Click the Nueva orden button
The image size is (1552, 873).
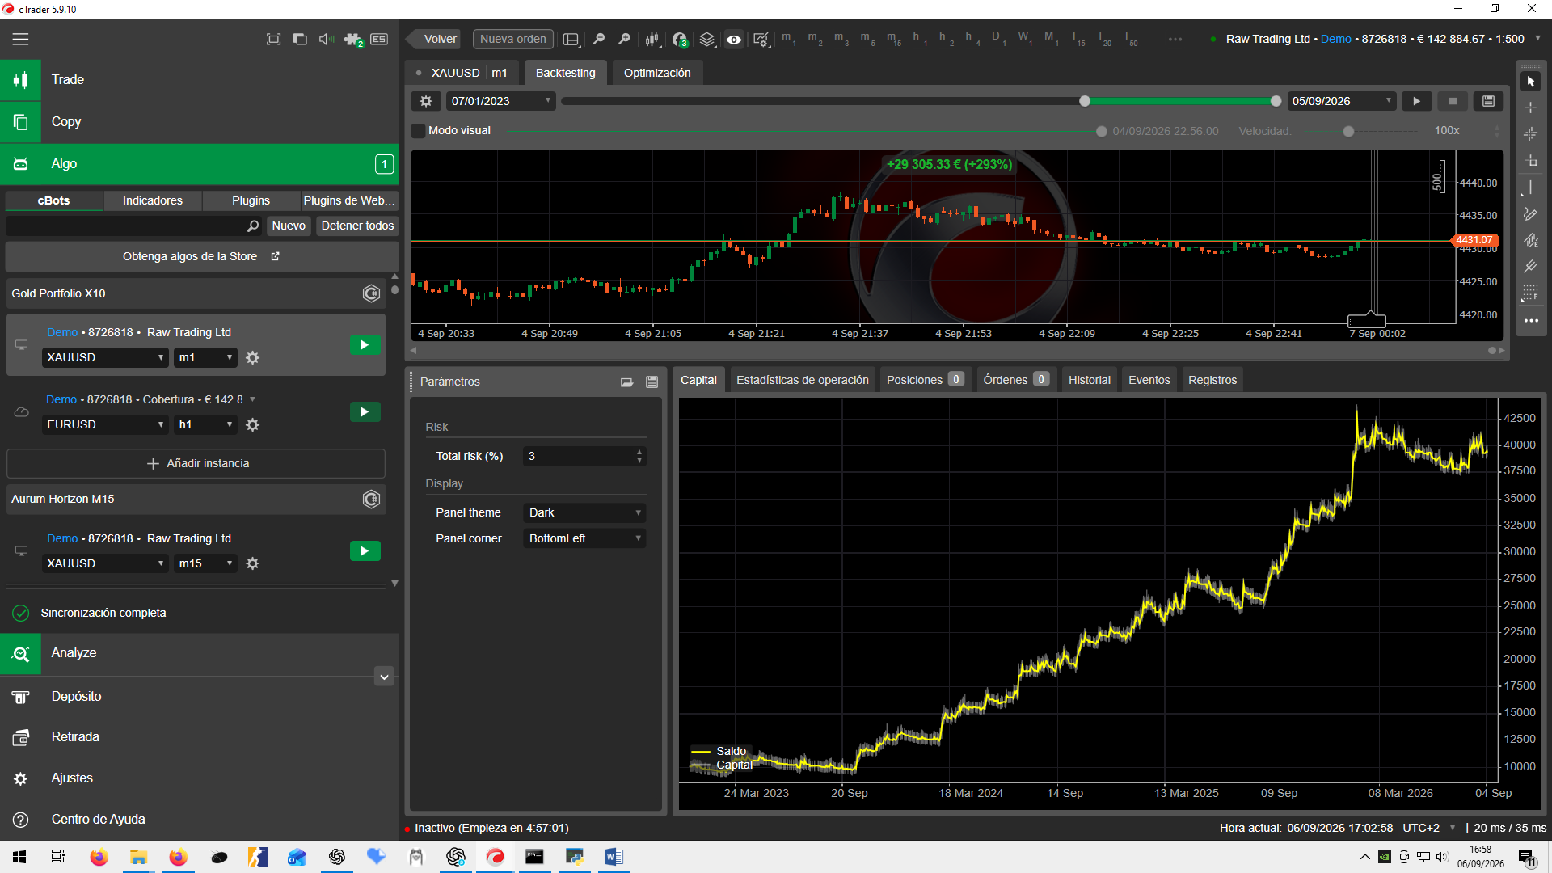coord(512,39)
